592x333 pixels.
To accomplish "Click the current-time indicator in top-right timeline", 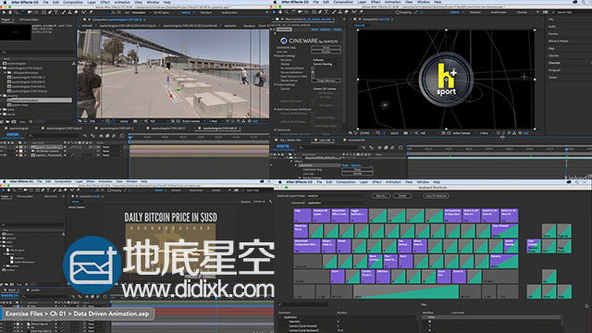I will [x=567, y=150].
